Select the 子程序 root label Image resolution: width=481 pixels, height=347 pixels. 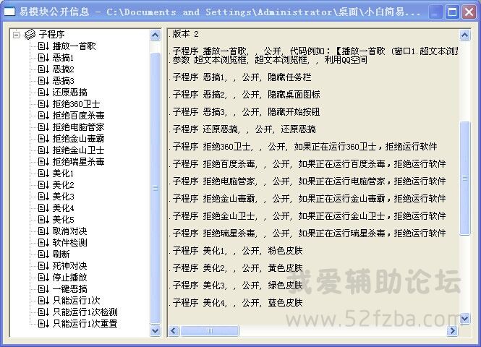tap(51, 34)
